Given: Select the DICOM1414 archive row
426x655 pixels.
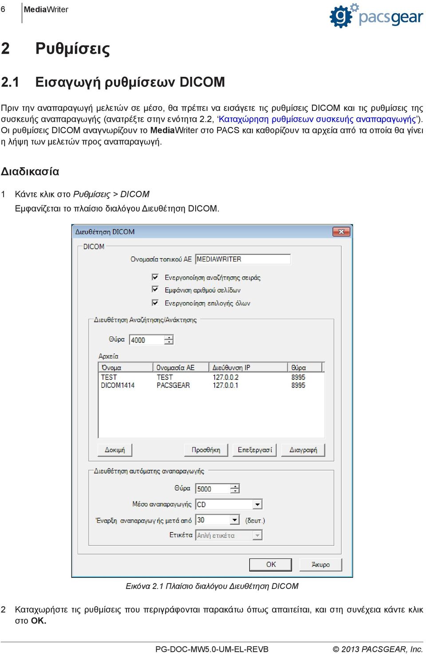Looking at the screenshot, I should point(211,385).
